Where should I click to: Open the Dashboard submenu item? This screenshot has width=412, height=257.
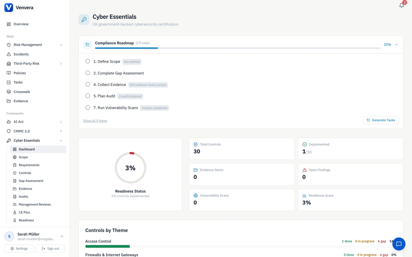pos(38,149)
